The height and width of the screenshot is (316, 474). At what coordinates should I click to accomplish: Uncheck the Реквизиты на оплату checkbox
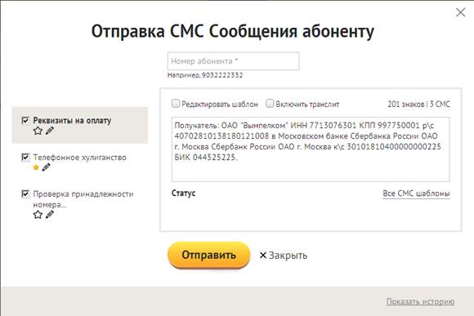tap(25, 120)
